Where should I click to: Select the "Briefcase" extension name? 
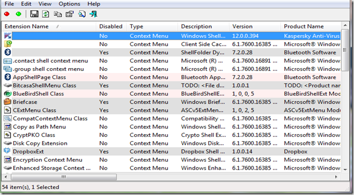point(25,102)
